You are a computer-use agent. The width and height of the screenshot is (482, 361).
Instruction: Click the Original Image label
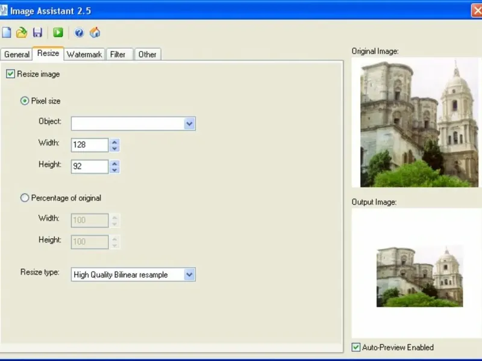pos(375,51)
